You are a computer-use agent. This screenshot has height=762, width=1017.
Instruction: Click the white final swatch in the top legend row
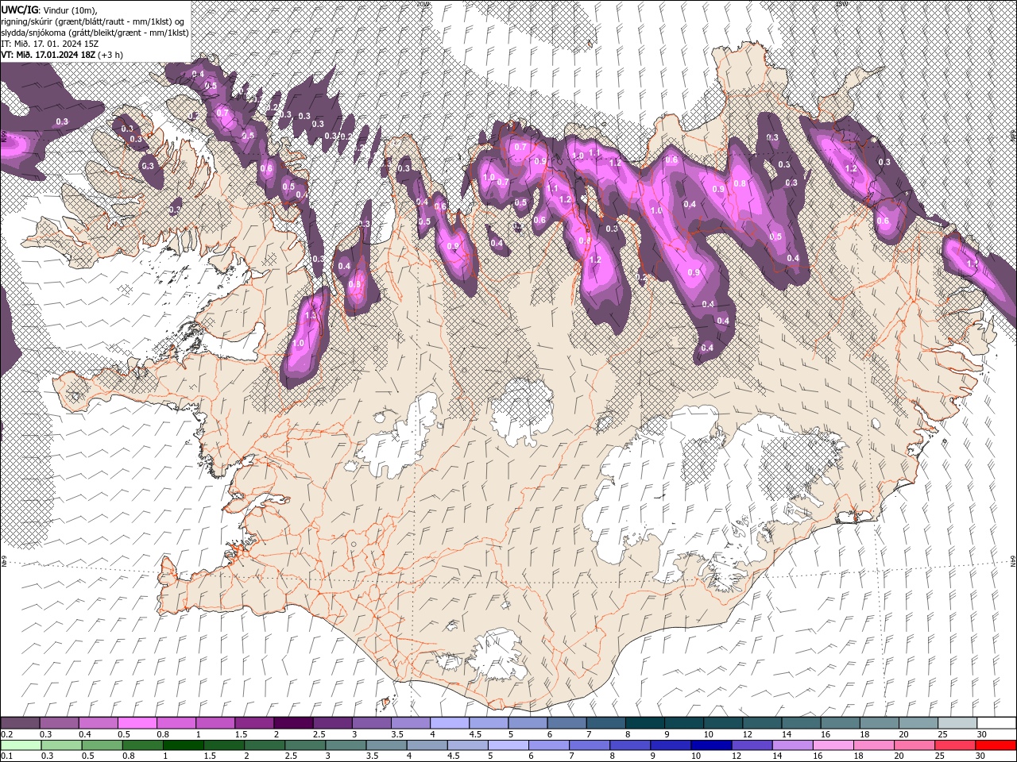pos(996,722)
